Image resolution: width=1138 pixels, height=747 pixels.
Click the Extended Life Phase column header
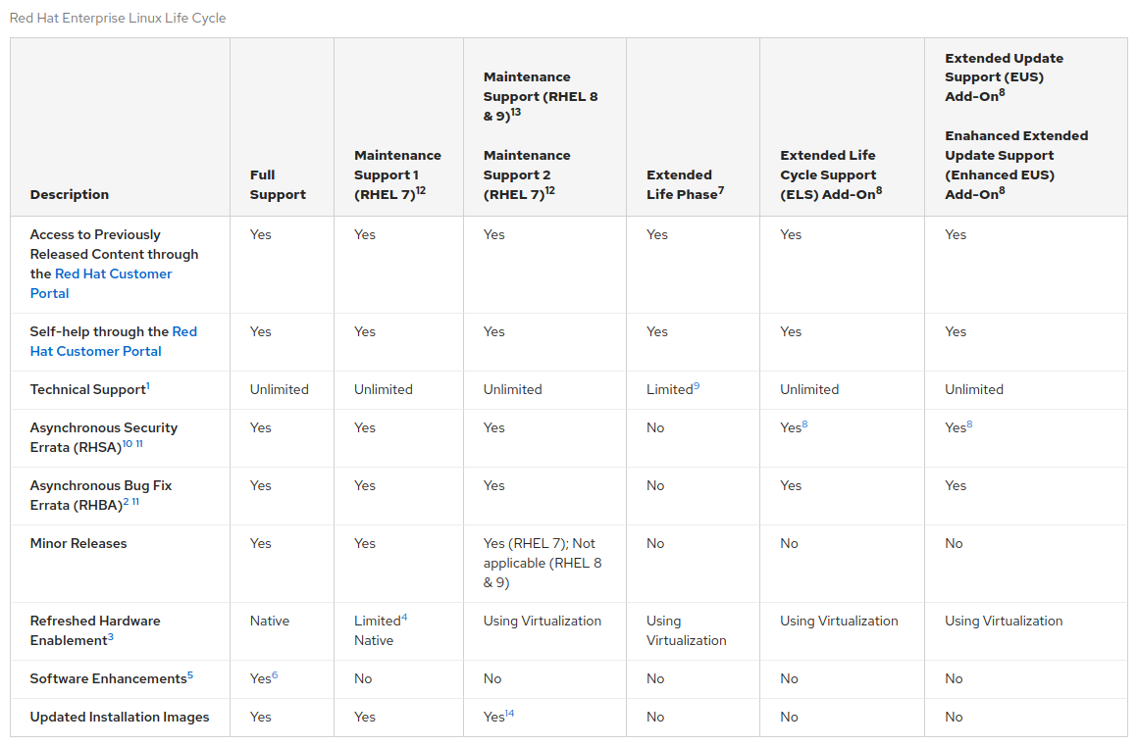685,185
